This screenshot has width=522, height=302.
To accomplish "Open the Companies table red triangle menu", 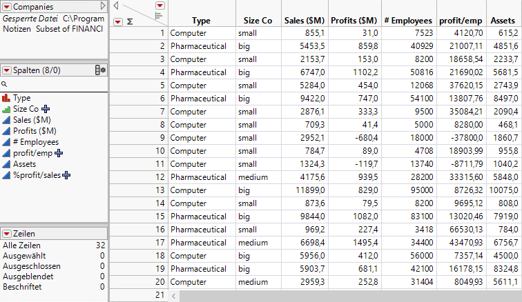I will pos(7,7).
